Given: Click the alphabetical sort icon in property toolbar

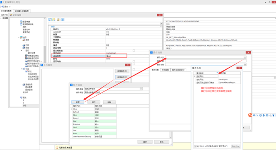Looking at the screenshot, I should coord(54,20).
